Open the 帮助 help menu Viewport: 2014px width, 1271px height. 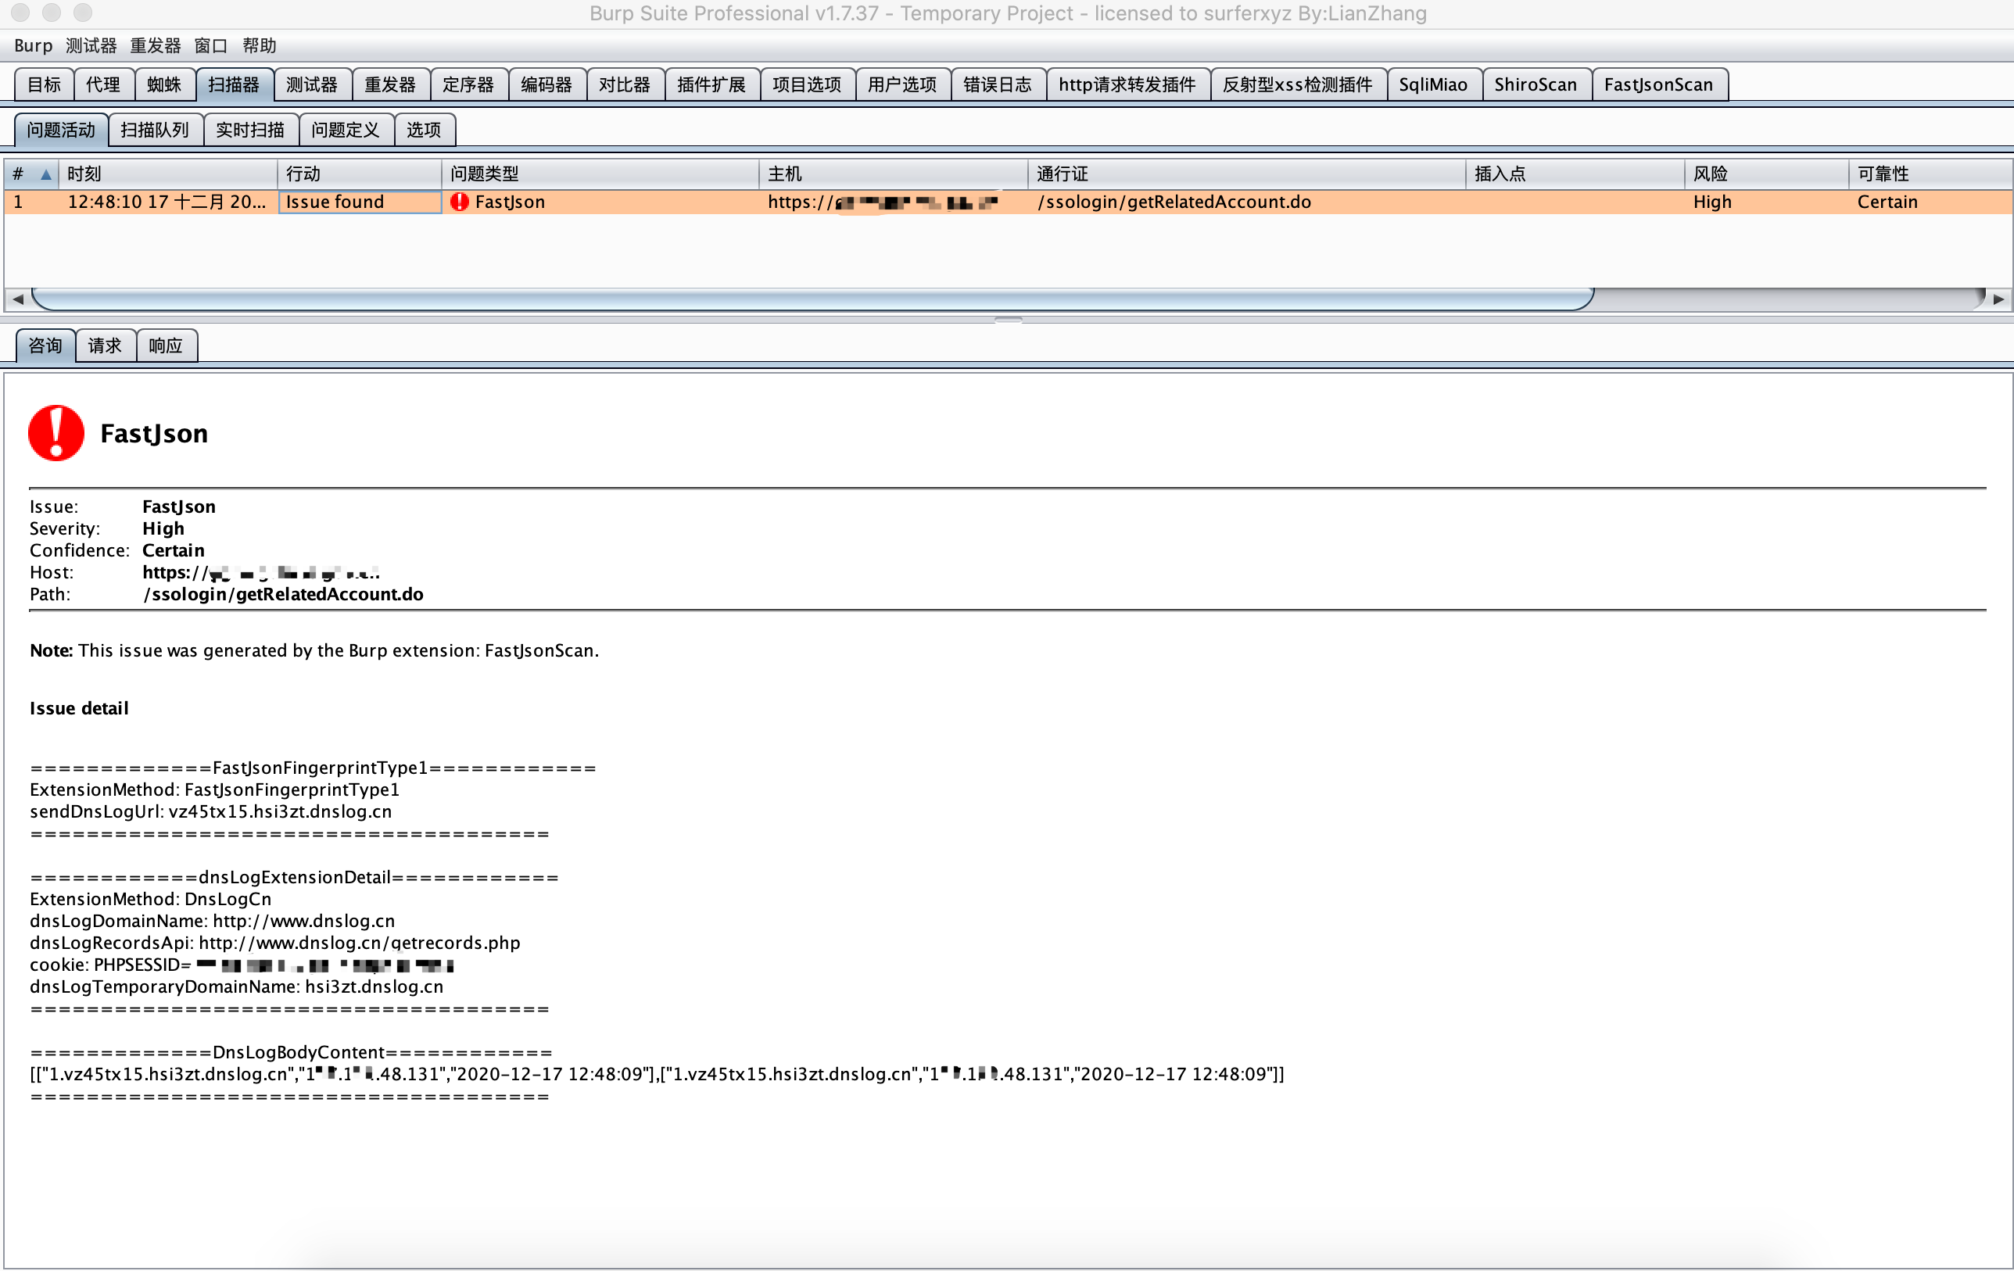[259, 45]
